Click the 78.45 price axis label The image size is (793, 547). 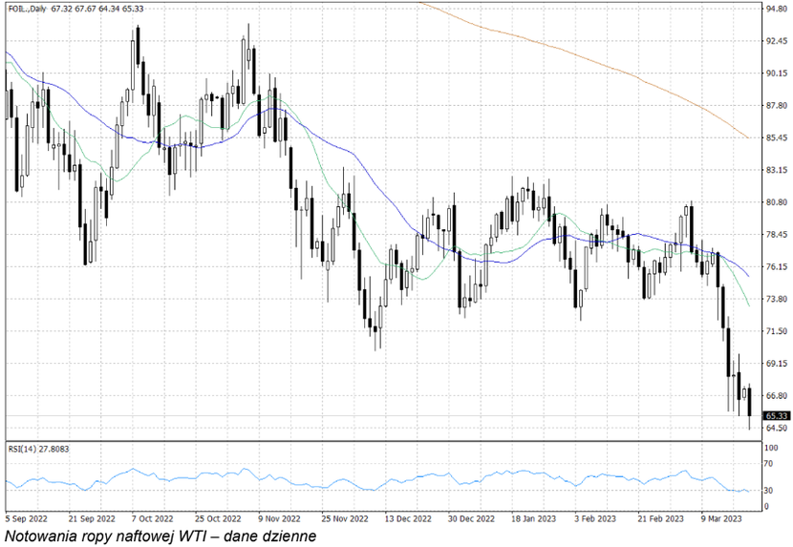pos(777,235)
